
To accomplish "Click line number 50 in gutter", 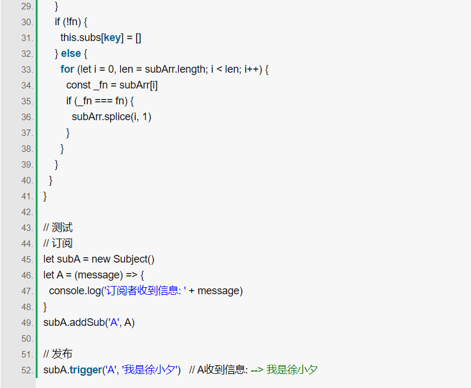I will pos(27,339).
